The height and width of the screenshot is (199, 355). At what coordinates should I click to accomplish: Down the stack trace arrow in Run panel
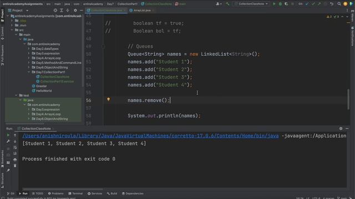tap(15, 142)
